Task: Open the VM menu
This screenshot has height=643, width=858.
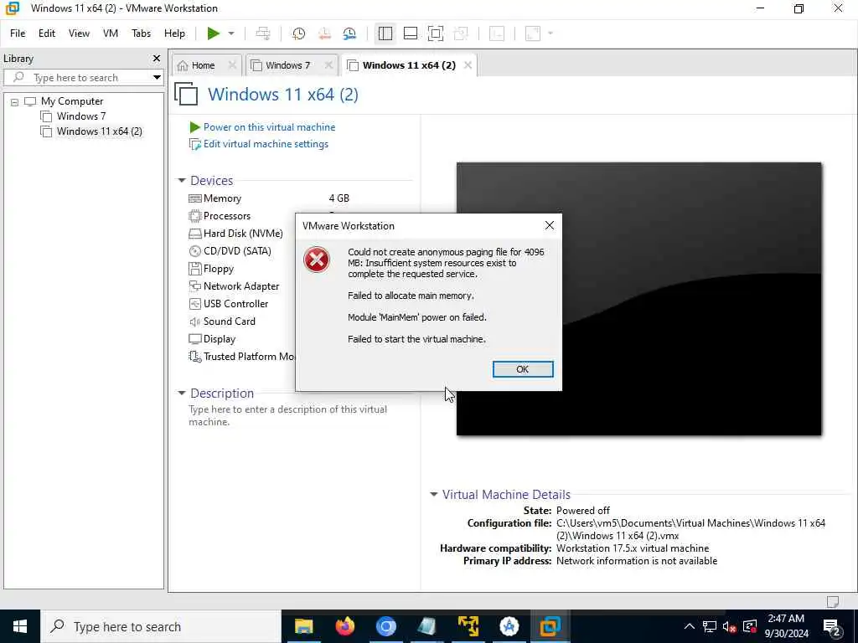Action: click(x=111, y=33)
